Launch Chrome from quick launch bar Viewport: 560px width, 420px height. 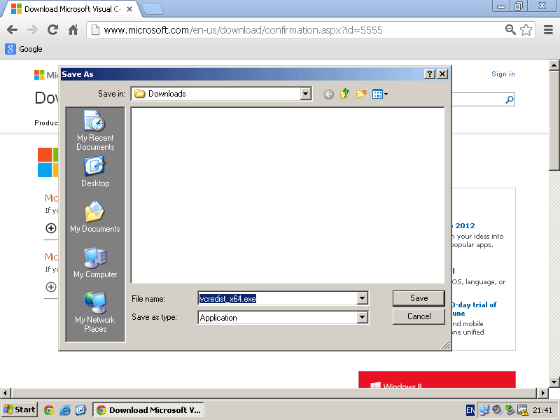coord(49,410)
